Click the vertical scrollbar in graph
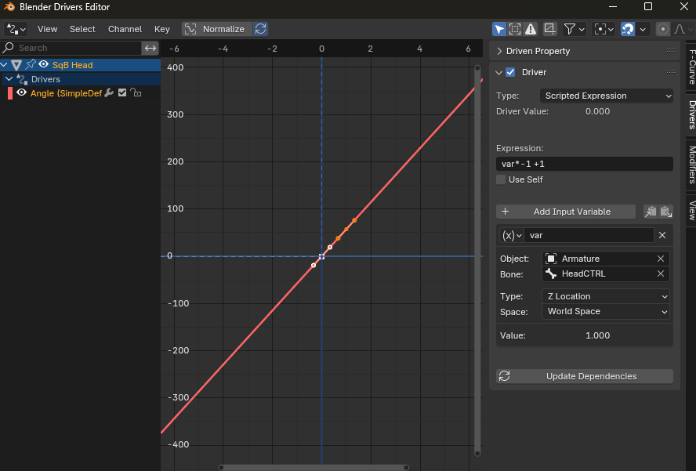Screen dimensions: 696x471 [477, 261]
